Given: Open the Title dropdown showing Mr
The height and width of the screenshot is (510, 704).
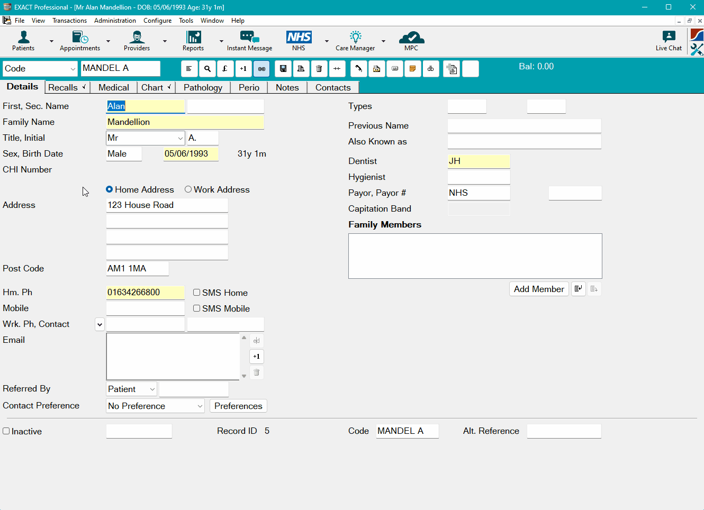Looking at the screenshot, I should coord(180,138).
